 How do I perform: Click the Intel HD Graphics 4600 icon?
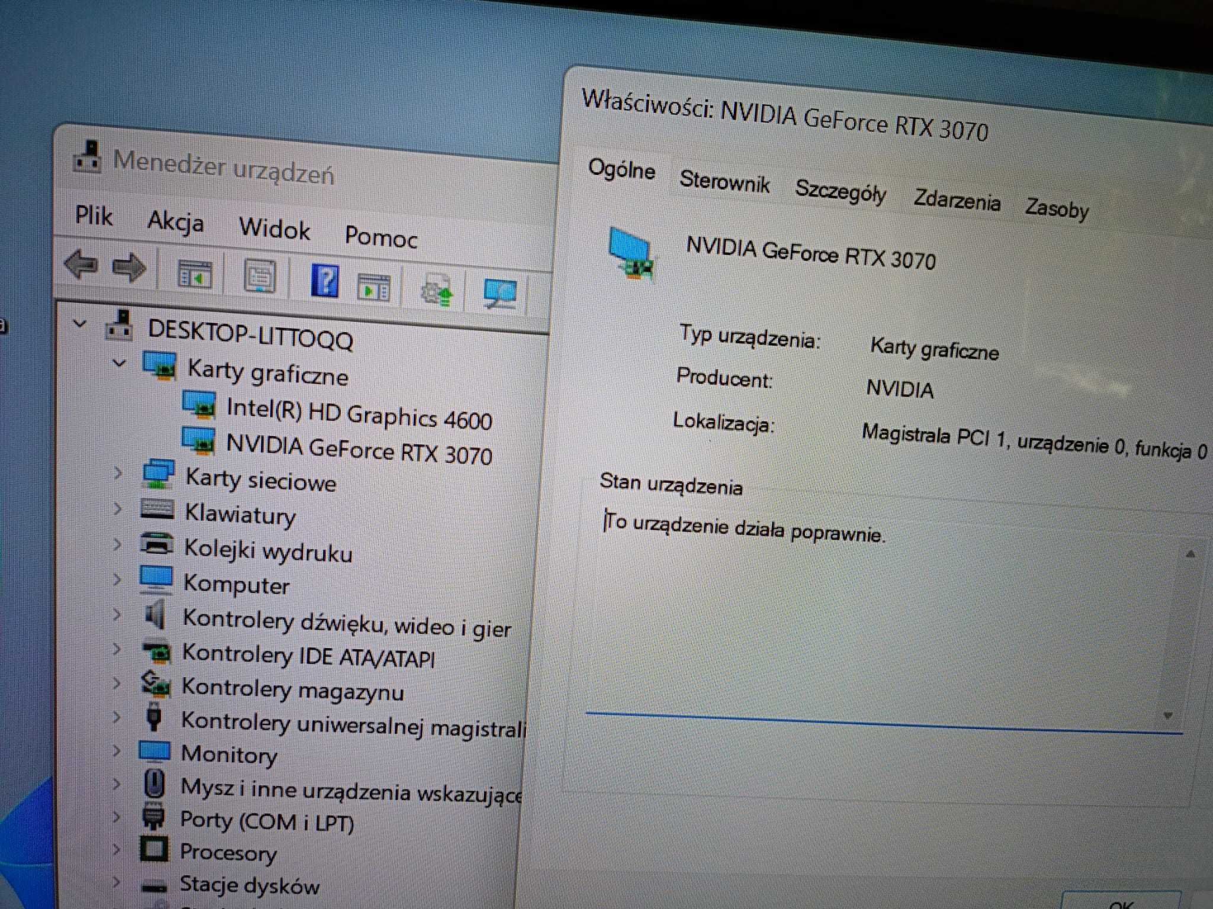(199, 405)
